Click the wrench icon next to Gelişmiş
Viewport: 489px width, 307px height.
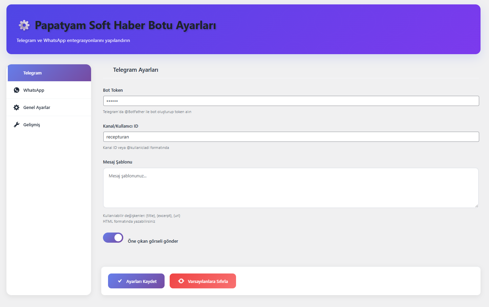17,125
